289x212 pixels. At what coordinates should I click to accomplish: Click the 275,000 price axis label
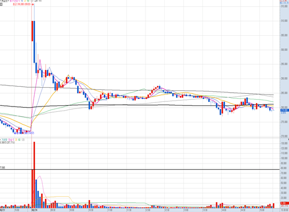click(x=284, y=122)
